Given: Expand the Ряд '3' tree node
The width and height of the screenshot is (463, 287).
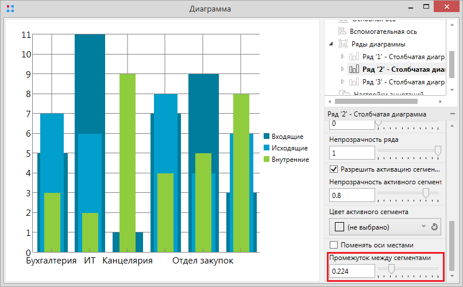Looking at the screenshot, I should tap(343, 82).
